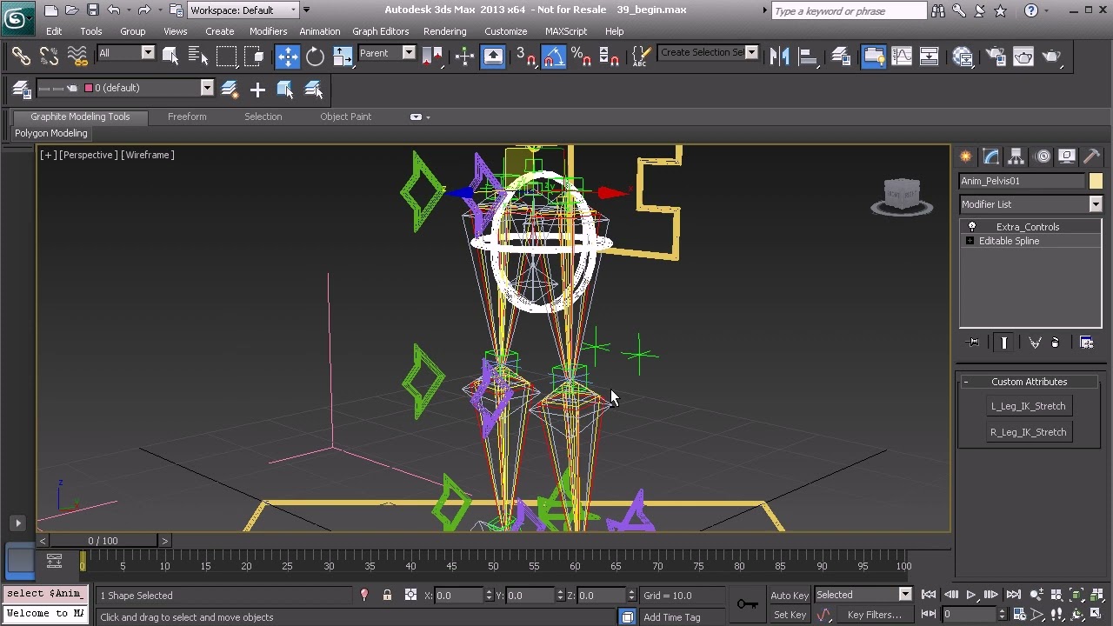Open Key Mode set keys icon
Image resolution: width=1113 pixels, height=626 pixels.
747,604
